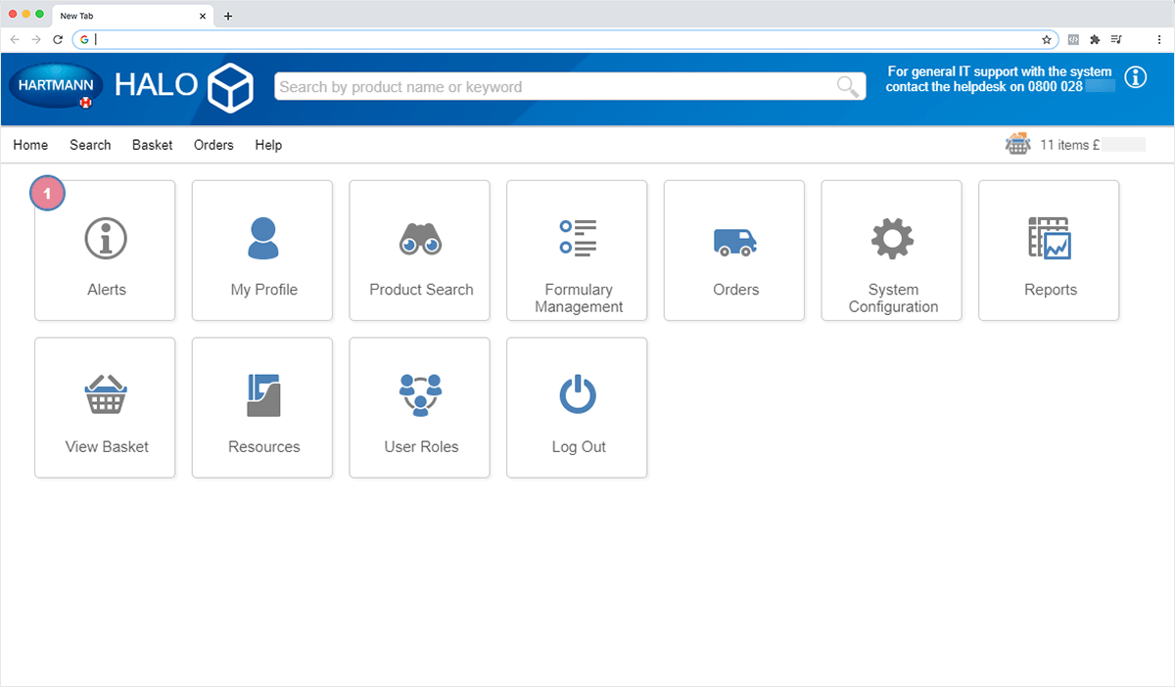Click the media control icon in browser toolbar
The image size is (1175, 687).
pos(1116,39)
